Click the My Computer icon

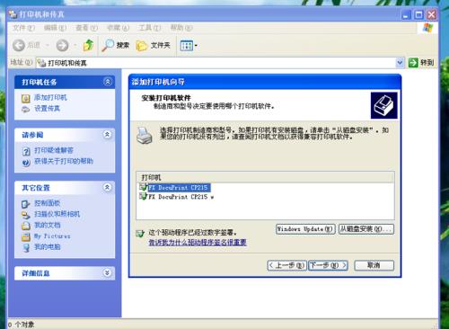coord(26,247)
